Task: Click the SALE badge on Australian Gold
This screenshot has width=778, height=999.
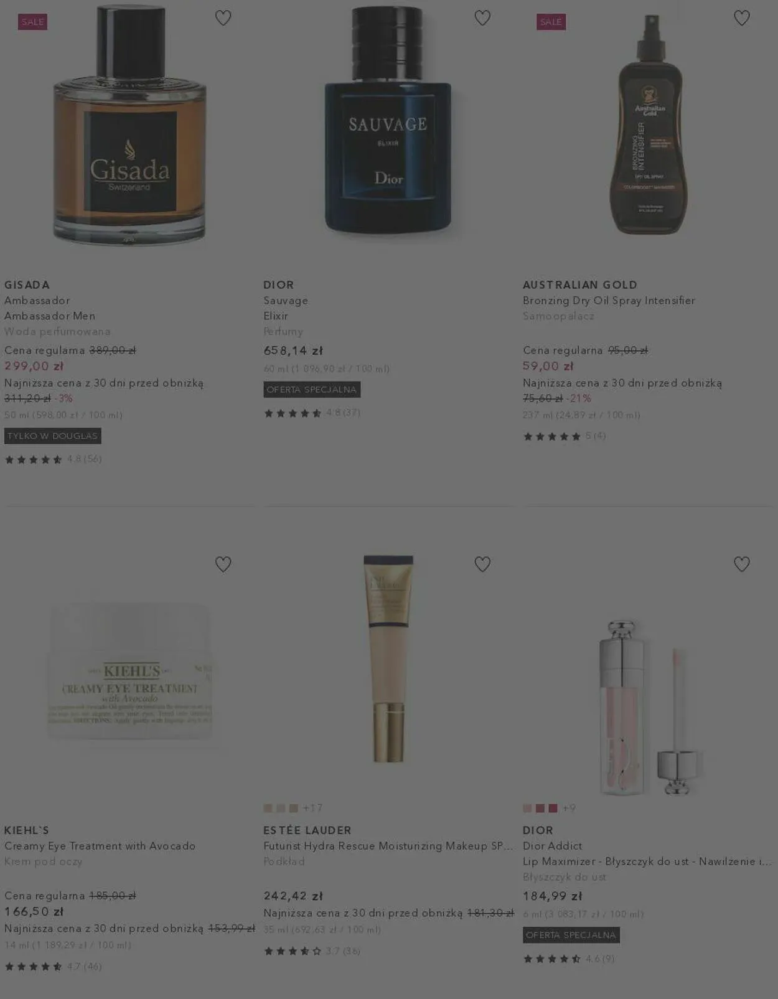Action: click(x=551, y=22)
